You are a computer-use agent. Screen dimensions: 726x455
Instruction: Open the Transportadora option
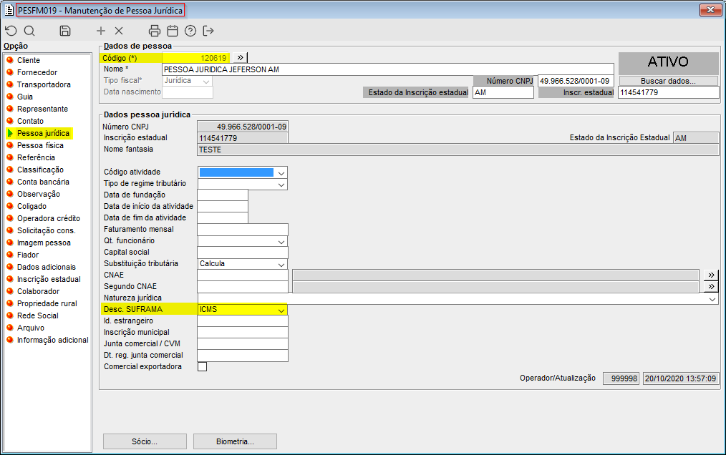pos(44,84)
